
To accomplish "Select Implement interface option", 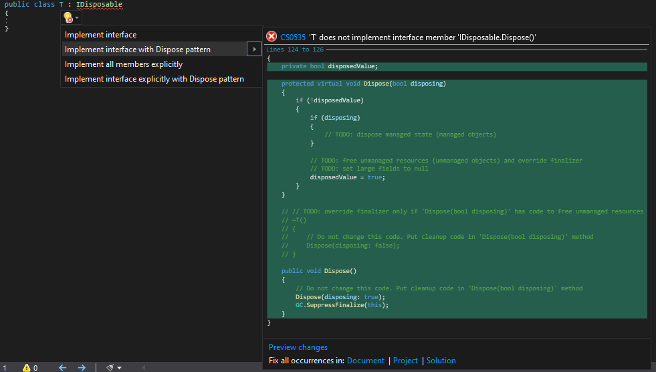I will click(100, 35).
